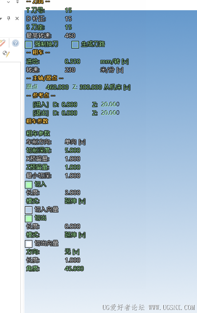Open the 从机床 [v] origin dropdown

tap(117, 87)
